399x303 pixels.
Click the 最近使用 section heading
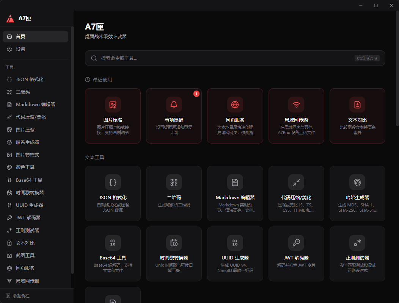[102, 80]
